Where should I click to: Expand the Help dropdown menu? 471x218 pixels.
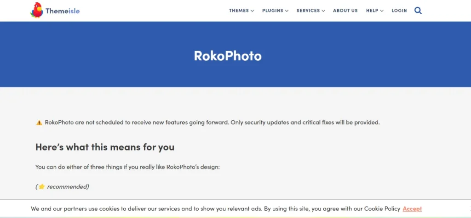374,11
